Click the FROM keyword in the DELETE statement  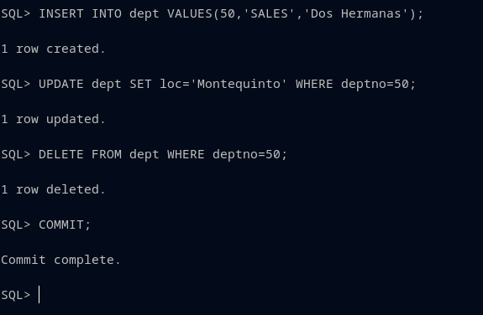coord(107,154)
